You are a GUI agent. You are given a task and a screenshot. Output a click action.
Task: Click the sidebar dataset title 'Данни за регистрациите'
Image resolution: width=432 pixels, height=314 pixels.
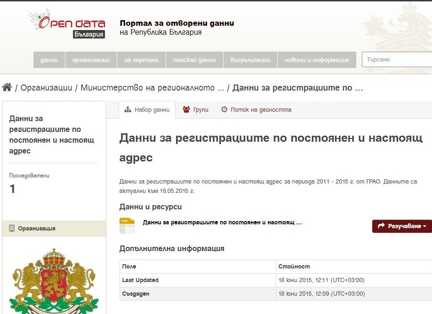coord(51,135)
